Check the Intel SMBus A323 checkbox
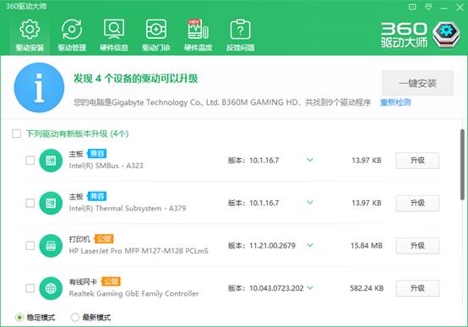This screenshot has width=468, height=327. (30, 161)
